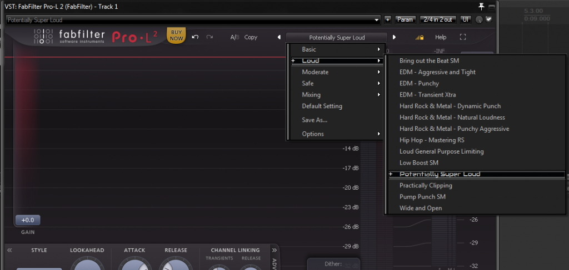
Task: Click the -INF peak readout
Action: [x=440, y=52]
